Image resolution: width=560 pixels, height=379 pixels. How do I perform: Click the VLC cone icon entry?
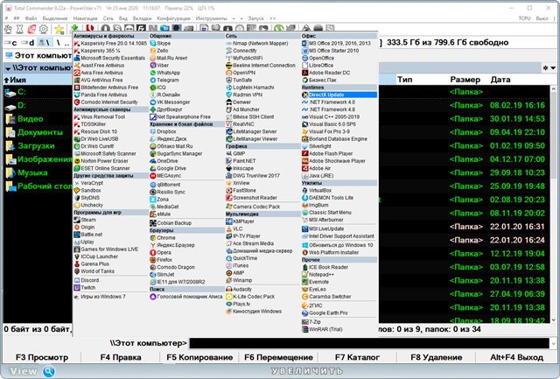coord(229,229)
